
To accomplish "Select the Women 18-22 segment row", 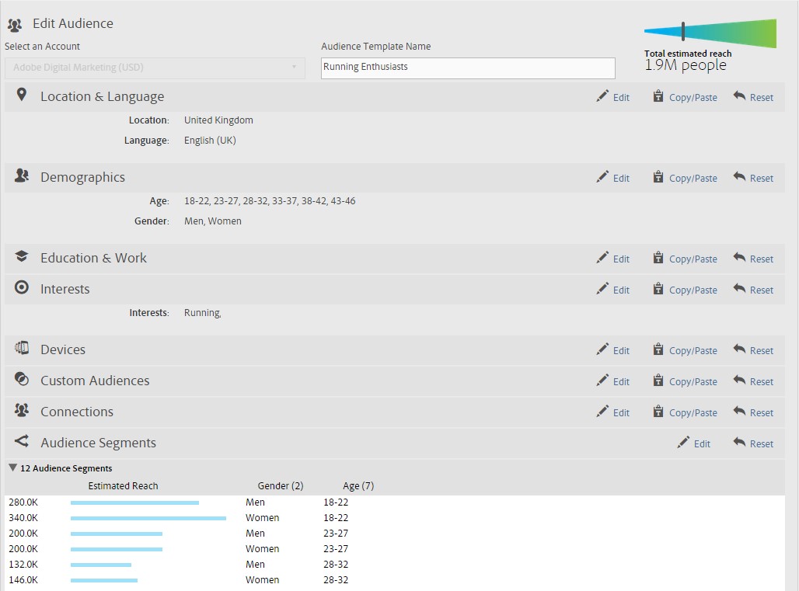I will (262, 518).
